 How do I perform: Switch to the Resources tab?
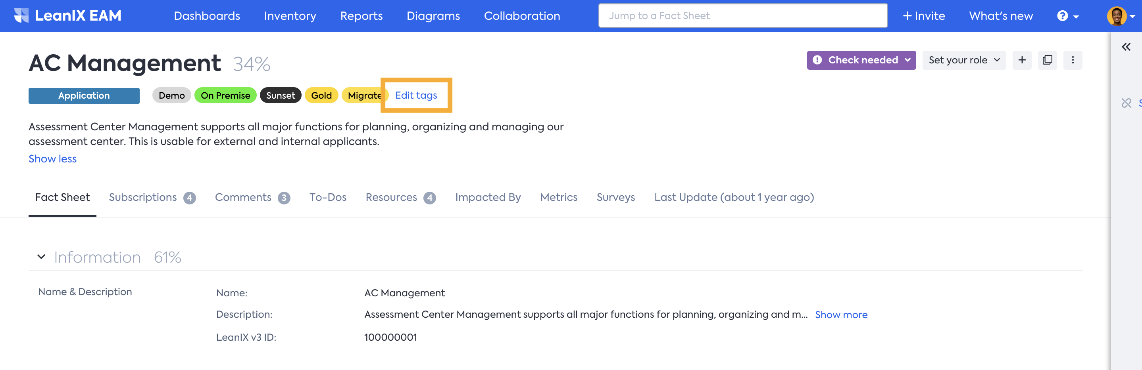pyautogui.click(x=401, y=197)
